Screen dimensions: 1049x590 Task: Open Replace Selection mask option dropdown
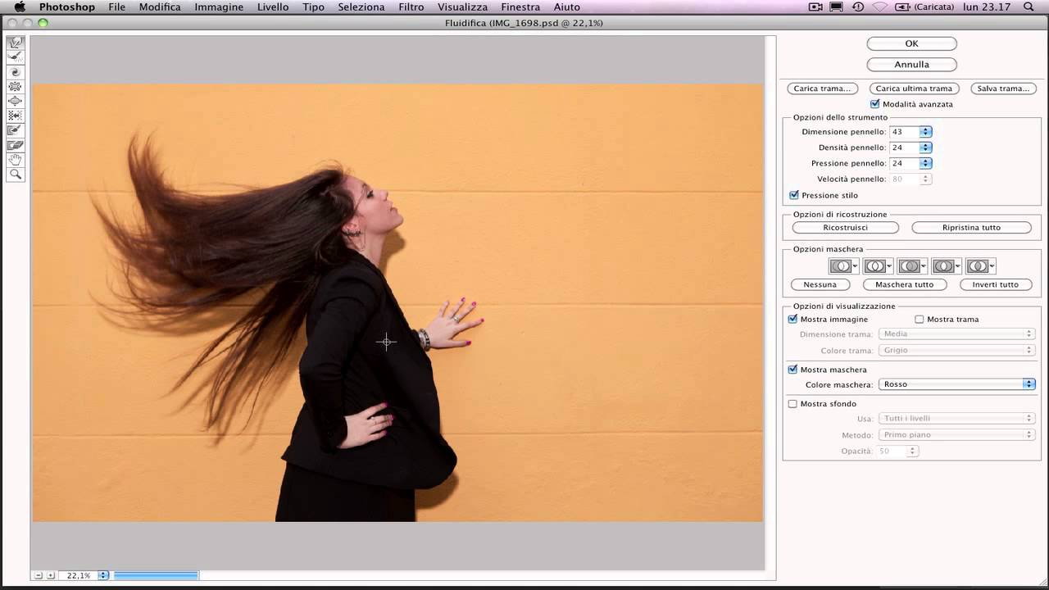tap(843, 266)
